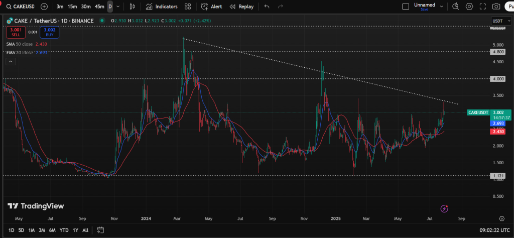Click the CAKE / TetherUS symbol title
The height and width of the screenshot is (238, 514).
[x=54, y=21]
